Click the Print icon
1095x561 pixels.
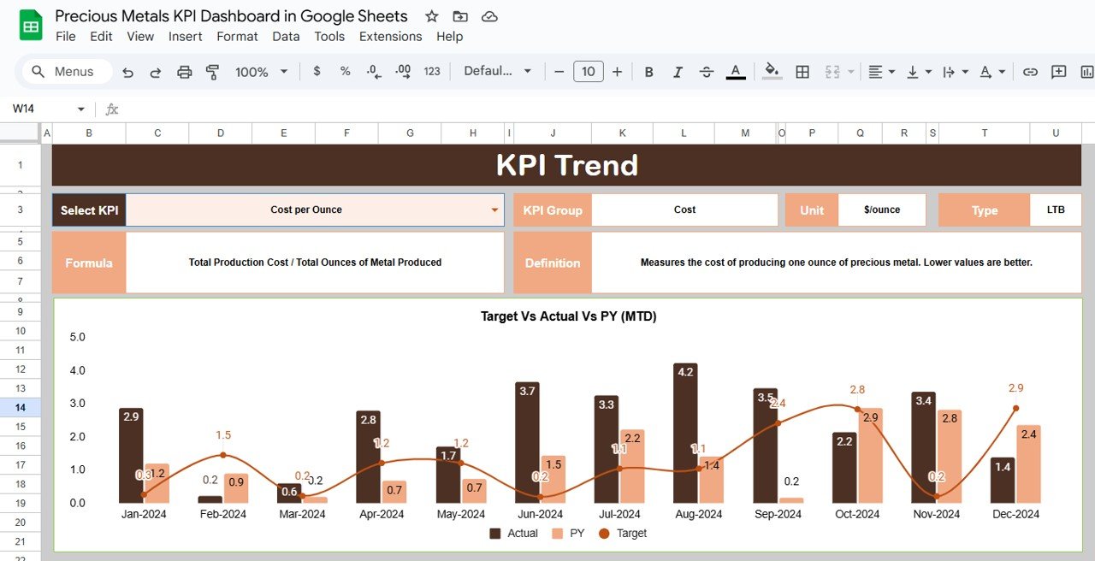tap(184, 72)
